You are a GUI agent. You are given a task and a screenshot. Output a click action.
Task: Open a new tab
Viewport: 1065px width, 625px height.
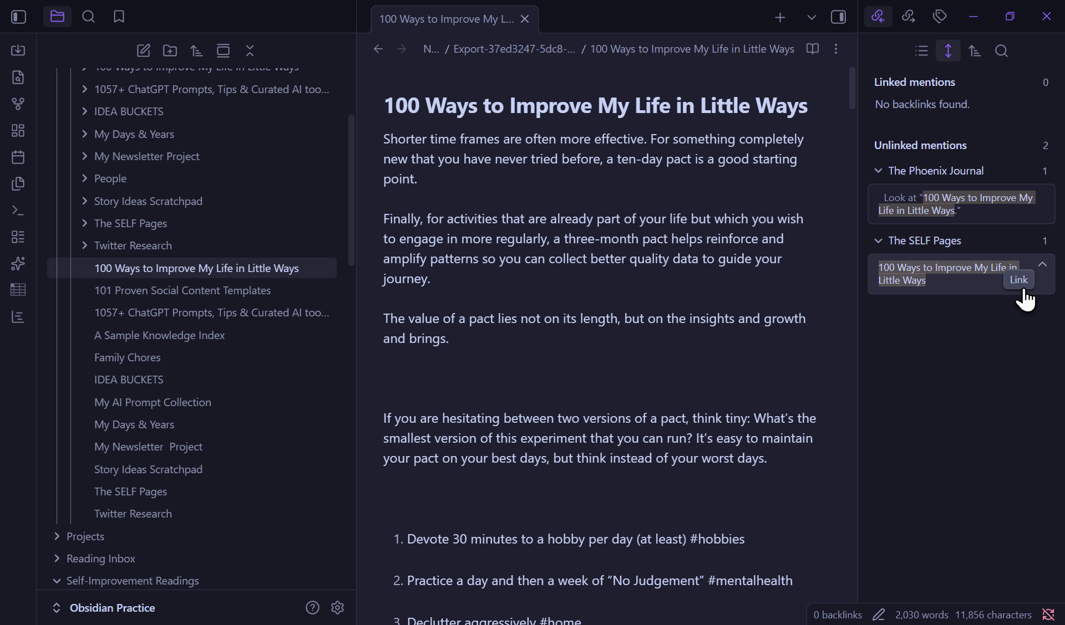(780, 17)
